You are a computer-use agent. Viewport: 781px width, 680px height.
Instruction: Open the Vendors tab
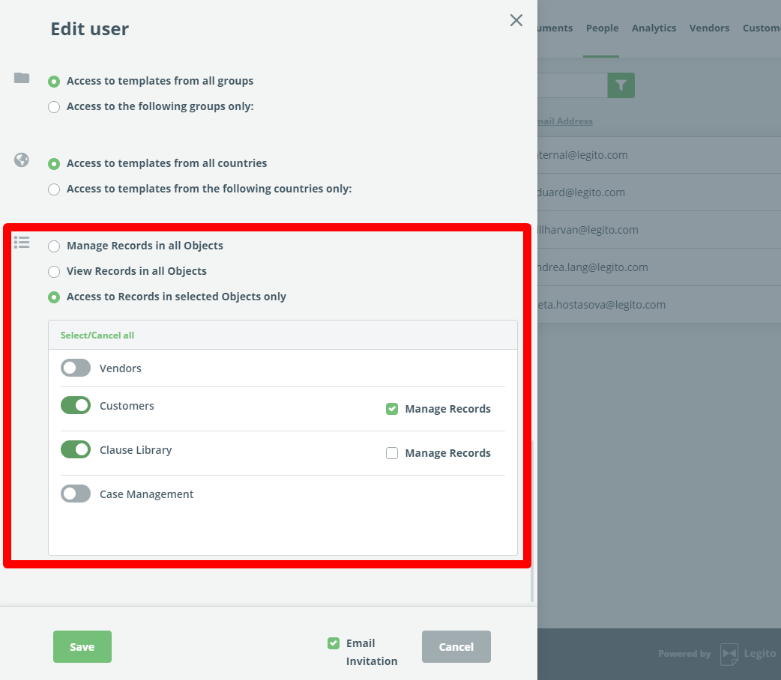point(709,28)
